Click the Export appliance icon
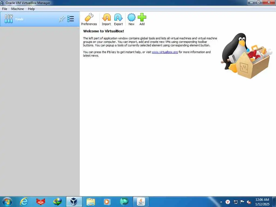Screen dimensions: 276x207 click(118, 19)
